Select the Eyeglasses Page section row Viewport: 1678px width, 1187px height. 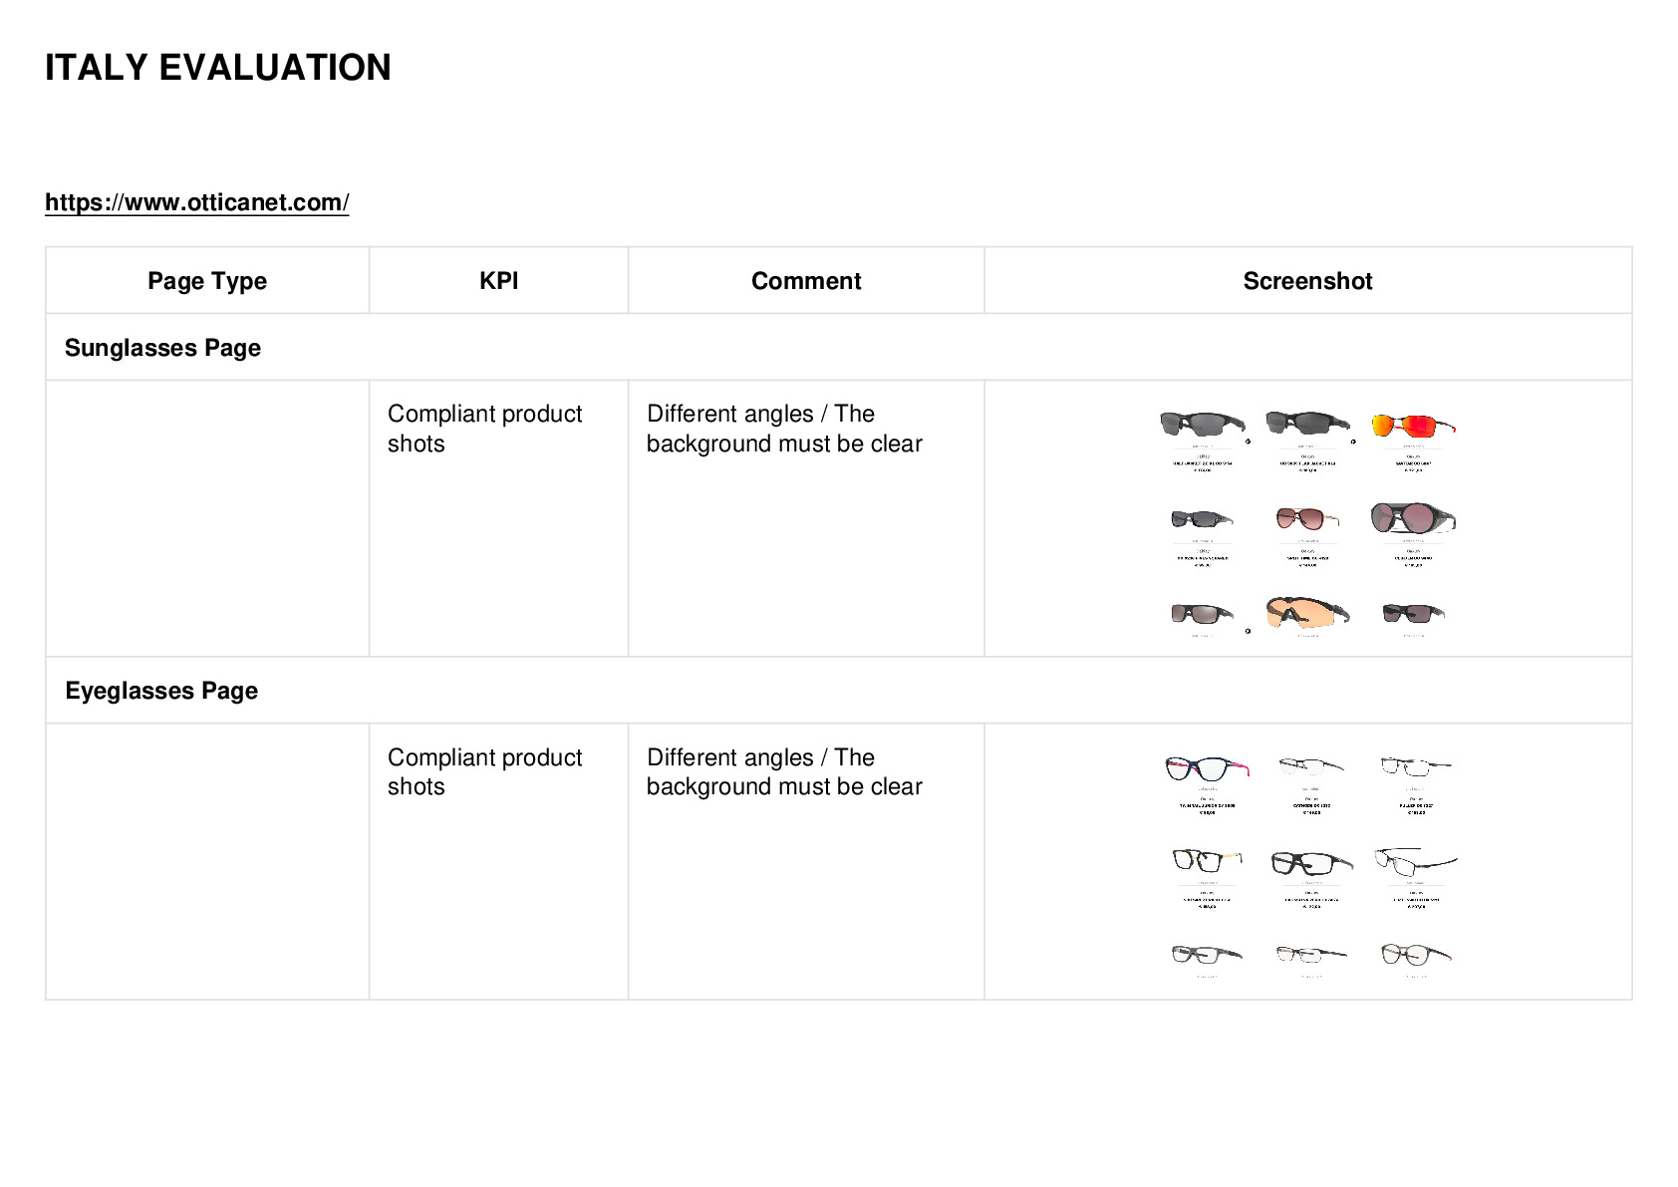click(x=839, y=690)
